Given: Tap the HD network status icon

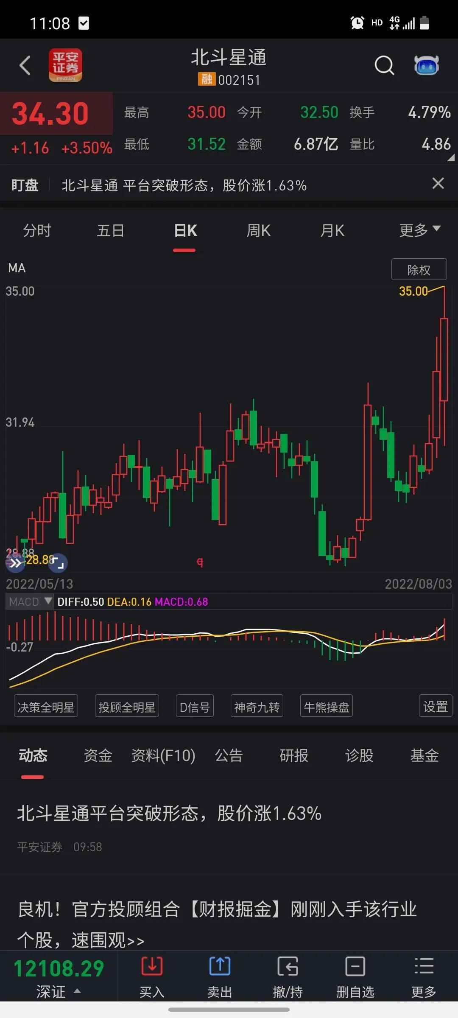Looking at the screenshot, I should point(377,23).
